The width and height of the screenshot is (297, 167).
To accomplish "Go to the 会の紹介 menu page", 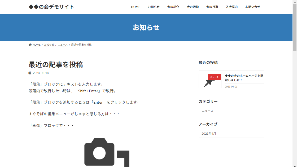I will click(173, 7).
